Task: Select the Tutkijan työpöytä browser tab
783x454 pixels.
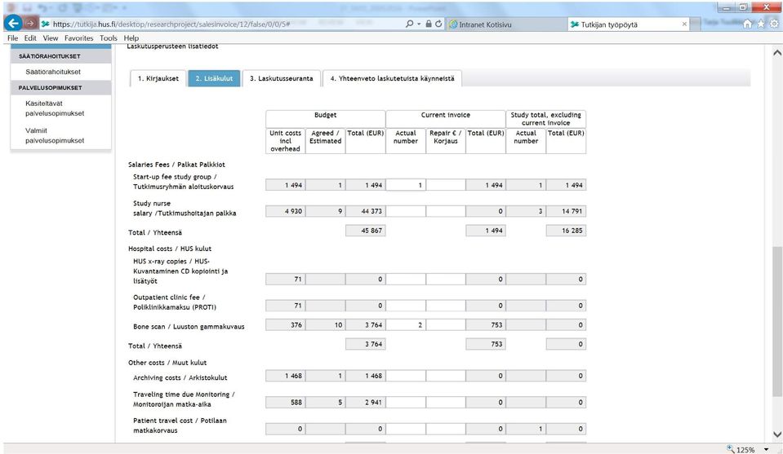Action: tap(628, 24)
